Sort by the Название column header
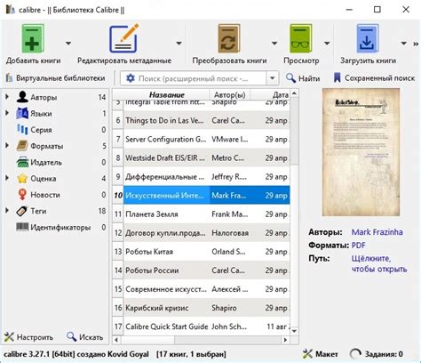This screenshot has height=363, width=421. pyautogui.click(x=166, y=94)
